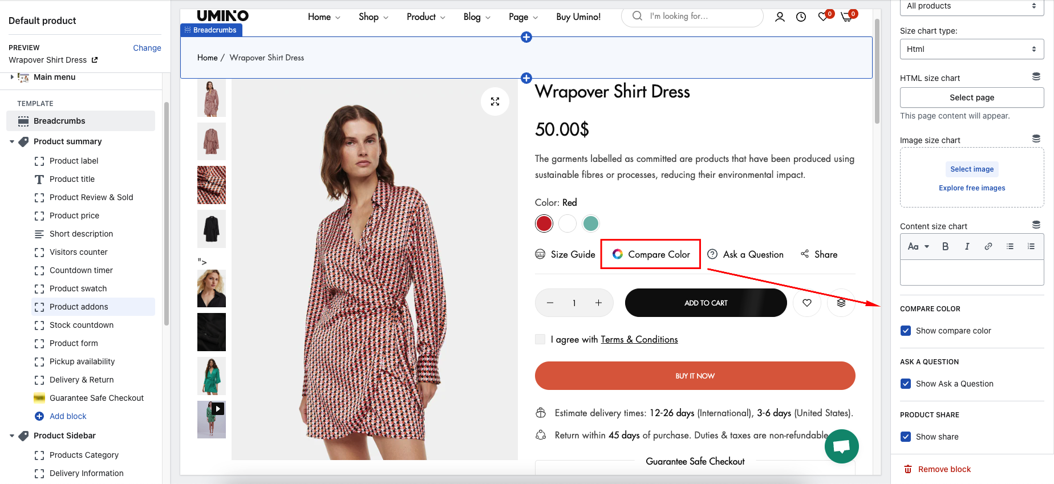Apply bold formatting in content editor
Viewport: 1054px width, 484px height.
pos(945,246)
